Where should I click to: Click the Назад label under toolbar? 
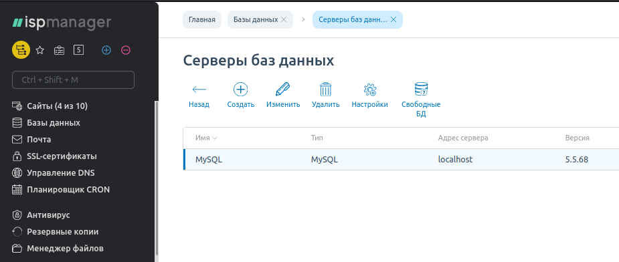tap(199, 104)
